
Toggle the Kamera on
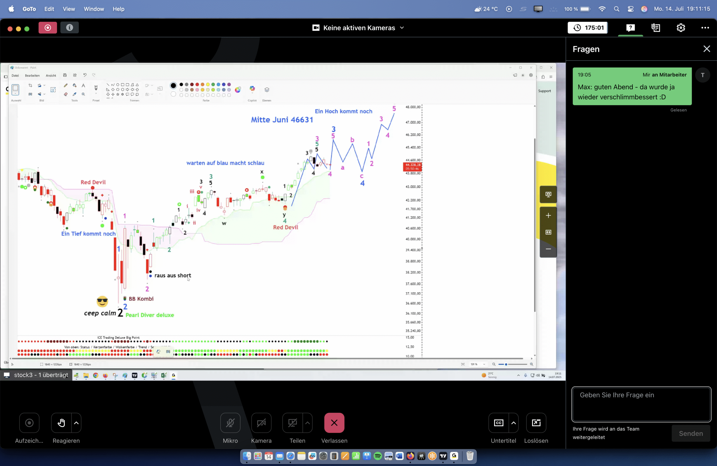(x=261, y=423)
